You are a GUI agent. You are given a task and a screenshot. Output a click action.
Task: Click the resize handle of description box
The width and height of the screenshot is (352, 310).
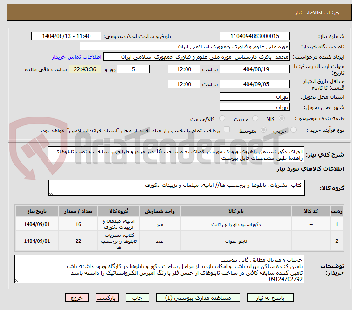[50, 160]
